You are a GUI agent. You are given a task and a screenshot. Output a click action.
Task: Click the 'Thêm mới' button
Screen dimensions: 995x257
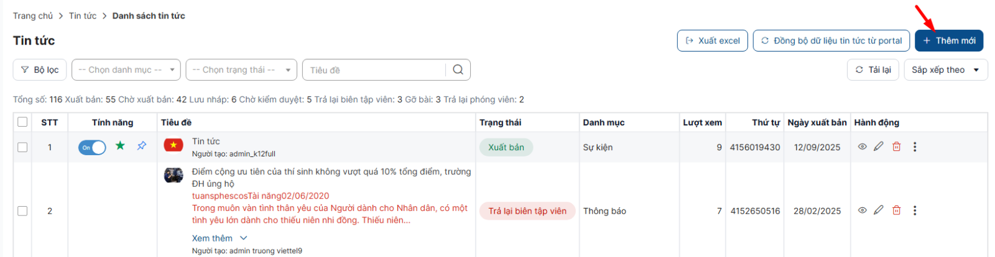(948, 40)
